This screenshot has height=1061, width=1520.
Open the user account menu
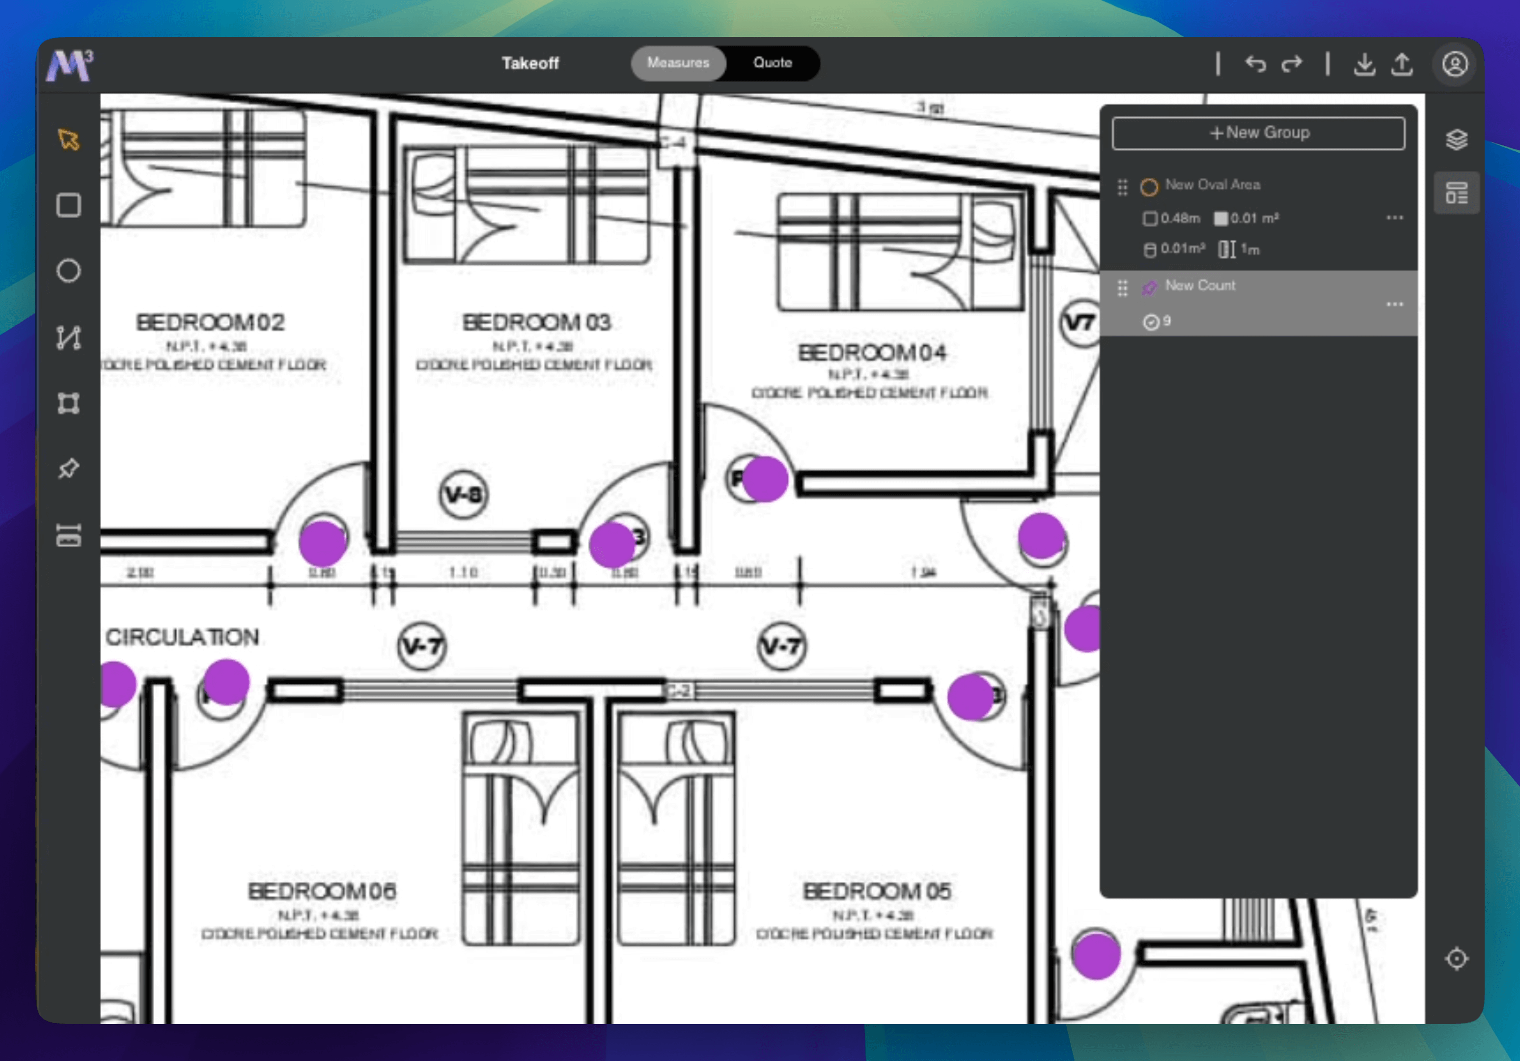(1455, 64)
